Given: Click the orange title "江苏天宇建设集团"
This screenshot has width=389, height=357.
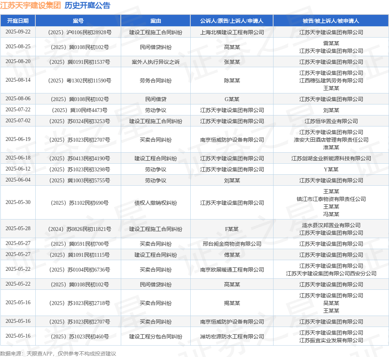Looking at the screenshot, I should [x=30, y=5].
